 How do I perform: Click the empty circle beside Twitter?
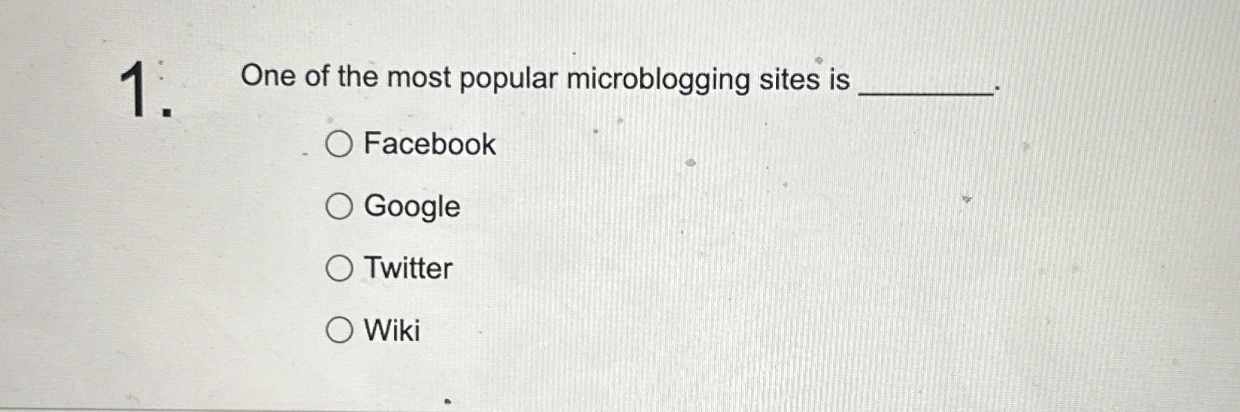click(340, 269)
